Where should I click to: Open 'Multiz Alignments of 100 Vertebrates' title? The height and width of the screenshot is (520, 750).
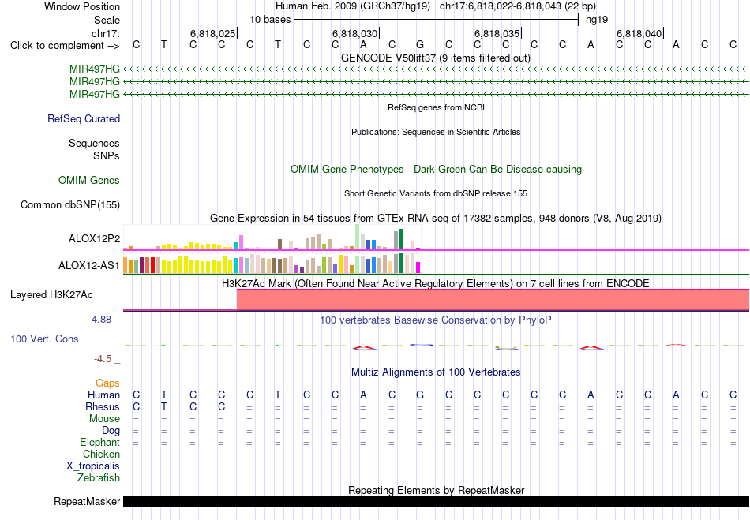[436, 372]
